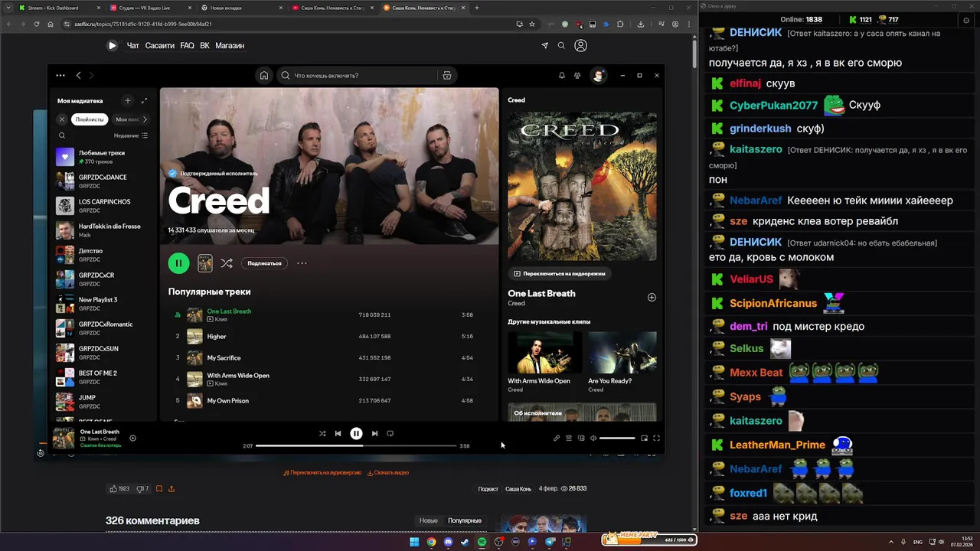Select One Last Breath track row
980x551 pixels.
tap(331, 315)
